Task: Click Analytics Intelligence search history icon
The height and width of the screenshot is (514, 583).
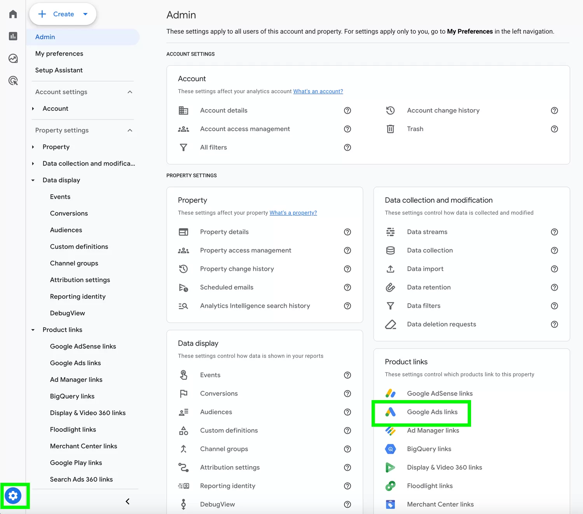Action: 183,306
